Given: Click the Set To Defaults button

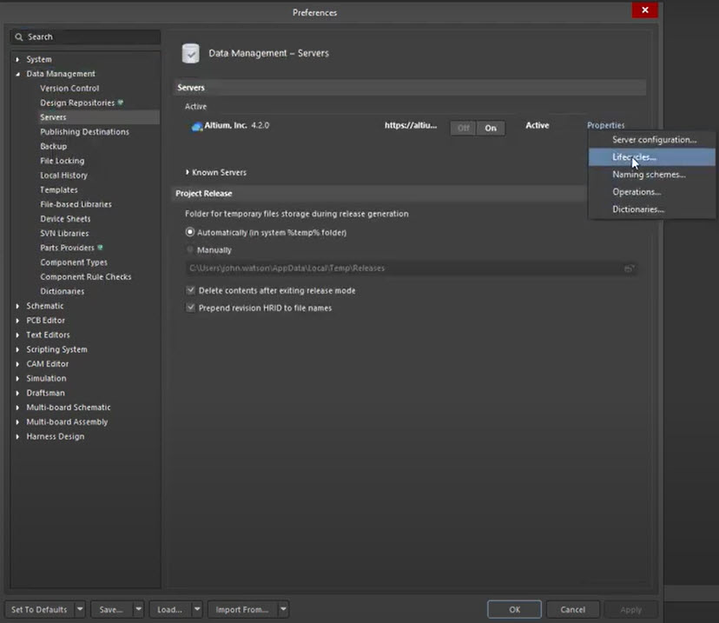Looking at the screenshot, I should click(38, 609).
